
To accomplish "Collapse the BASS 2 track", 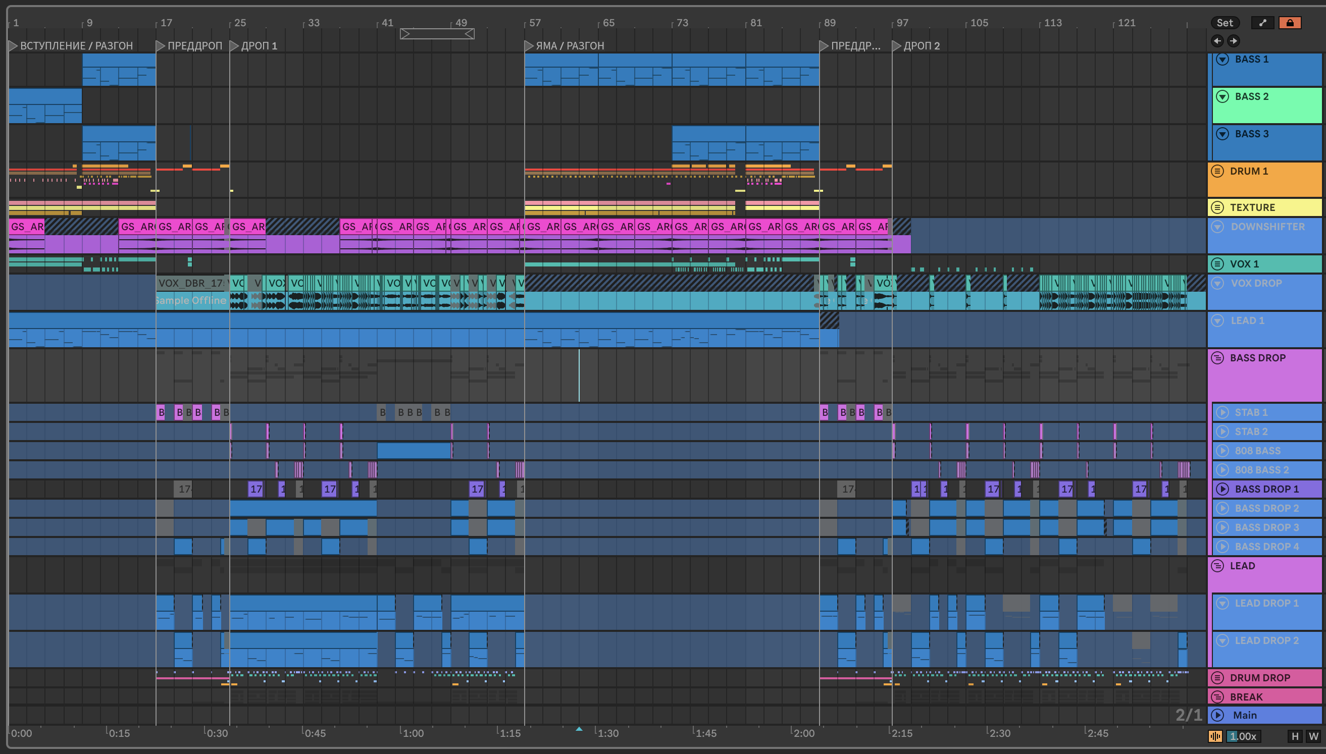I will point(1222,96).
